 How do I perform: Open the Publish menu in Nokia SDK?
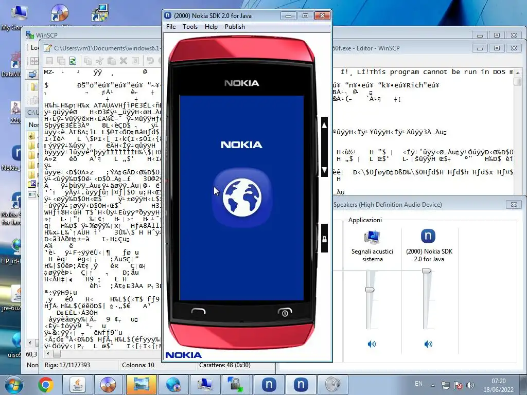[235, 27]
